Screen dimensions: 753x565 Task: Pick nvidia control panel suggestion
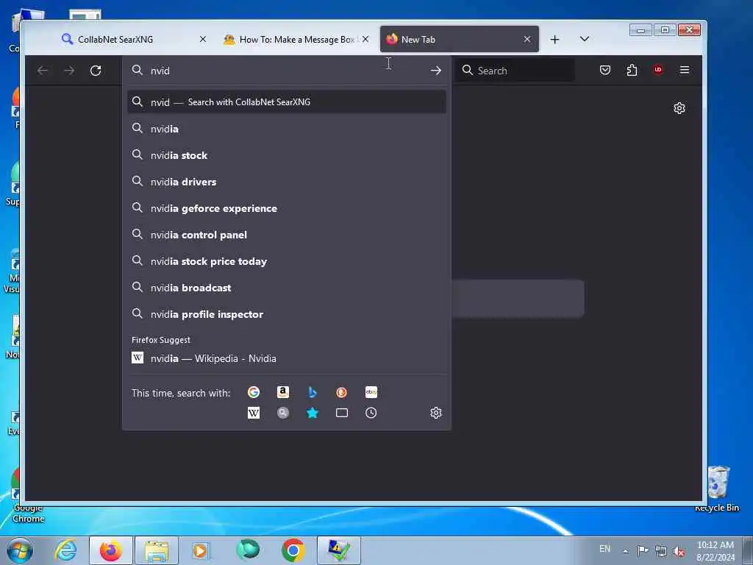pyautogui.click(x=287, y=235)
